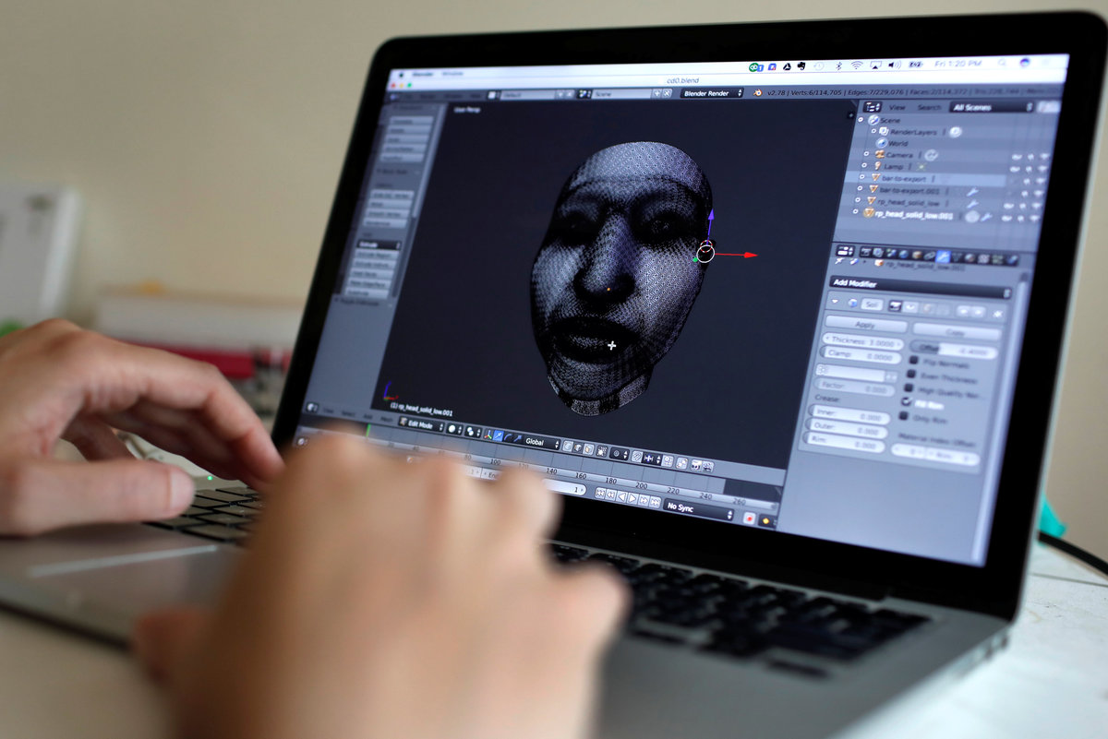Click the Thickness value field
Image resolution: width=1108 pixels, height=739 pixels.
tap(861, 341)
